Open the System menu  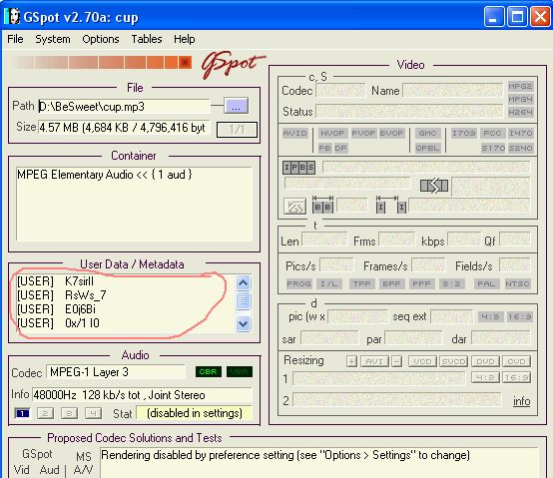[53, 39]
